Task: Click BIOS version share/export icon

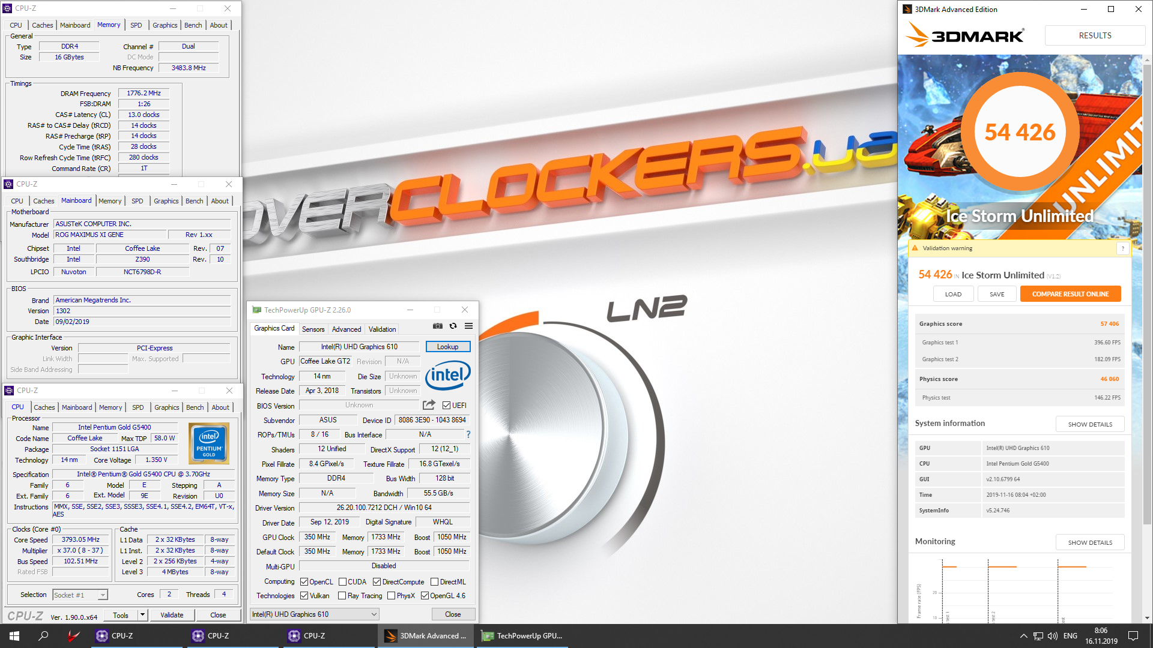Action: click(x=429, y=405)
